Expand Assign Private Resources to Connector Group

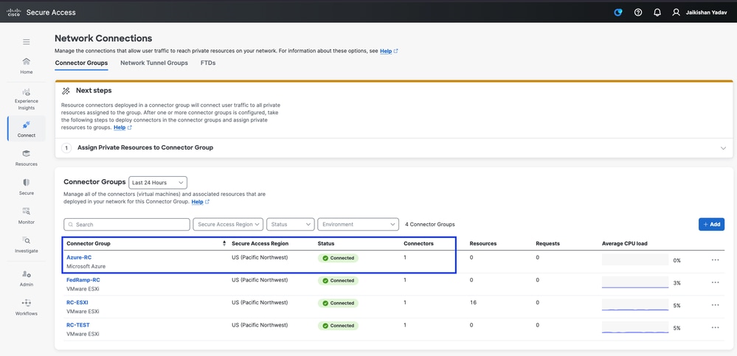(723, 147)
